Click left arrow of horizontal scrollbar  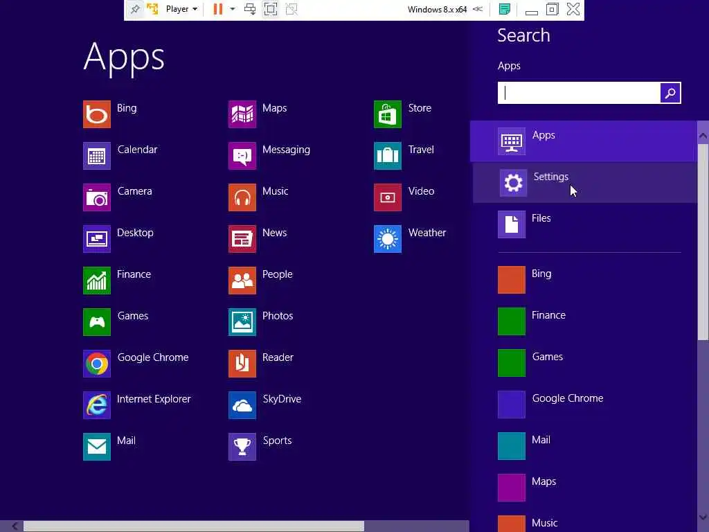(x=15, y=526)
